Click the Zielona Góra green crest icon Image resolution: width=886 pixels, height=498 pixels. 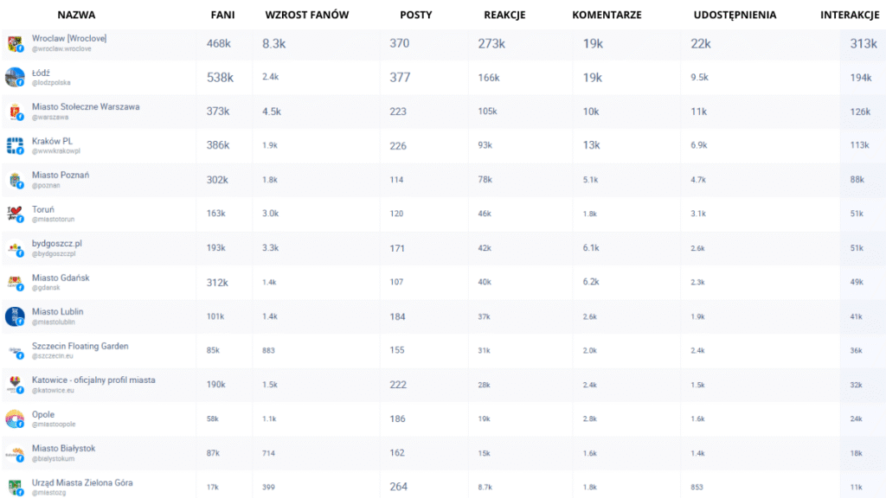pyautogui.click(x=15, y=488)
